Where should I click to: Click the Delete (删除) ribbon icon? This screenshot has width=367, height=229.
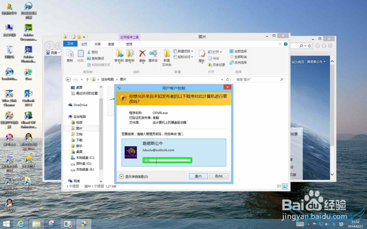point(142,55)
